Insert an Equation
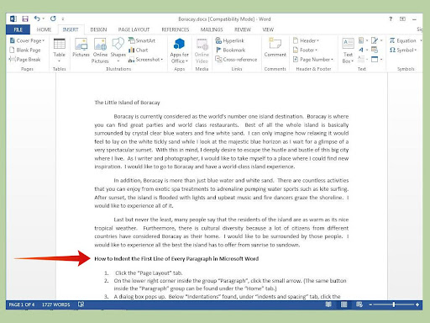 point(403,40)
